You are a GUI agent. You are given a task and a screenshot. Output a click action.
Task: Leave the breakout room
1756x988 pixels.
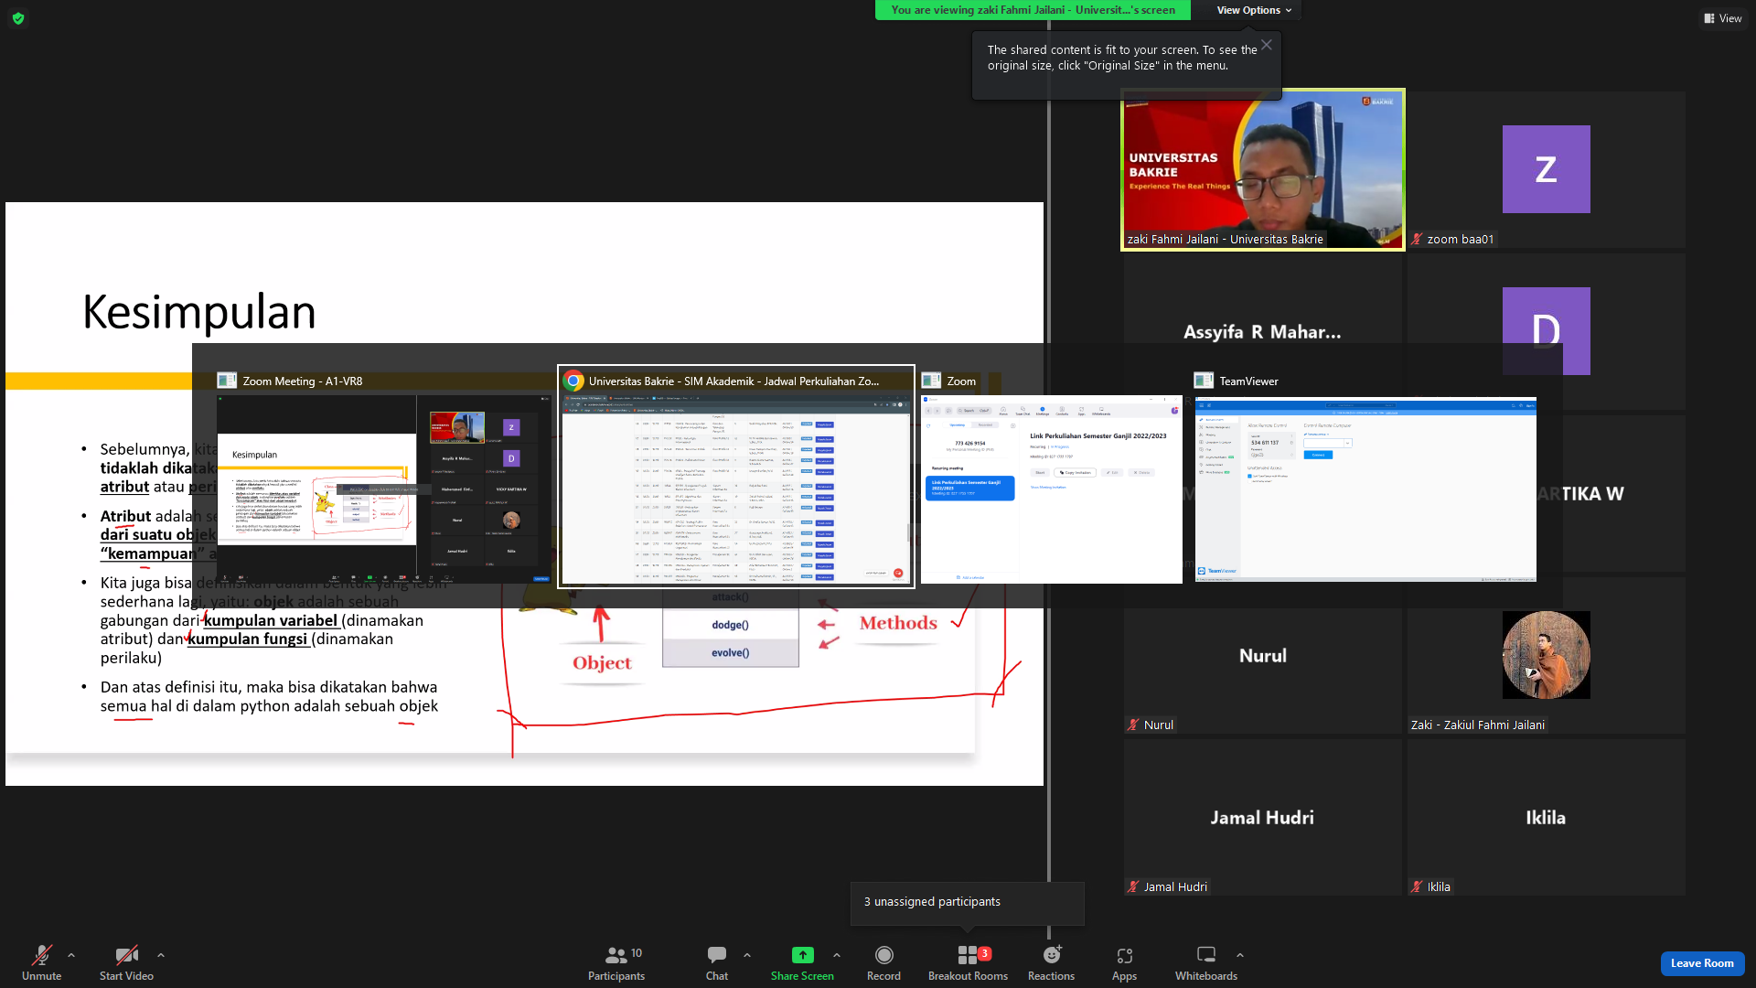coord(1702,963)
